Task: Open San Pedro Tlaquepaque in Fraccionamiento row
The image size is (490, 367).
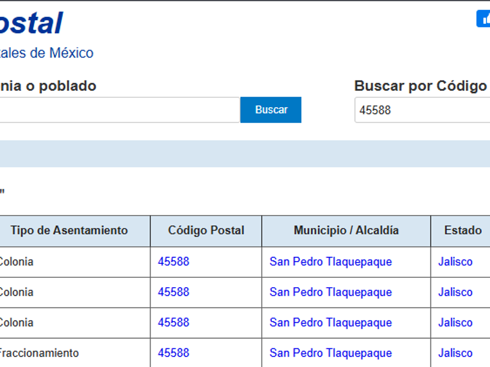Action: tap(331, 353)
